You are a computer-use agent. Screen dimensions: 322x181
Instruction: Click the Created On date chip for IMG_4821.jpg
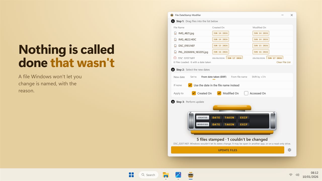point(221,33)
